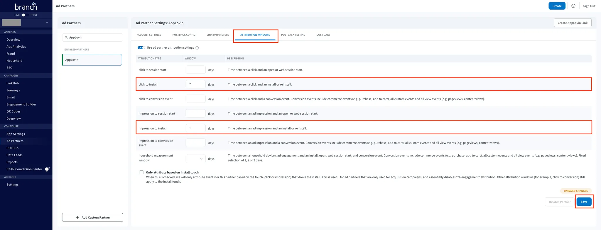Image resolution: width=601 pixels, height=230 pixels.
Task: Click the click to session start days field
Action: 195,70
